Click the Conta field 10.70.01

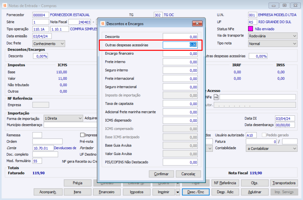click(x=43, y=148)
